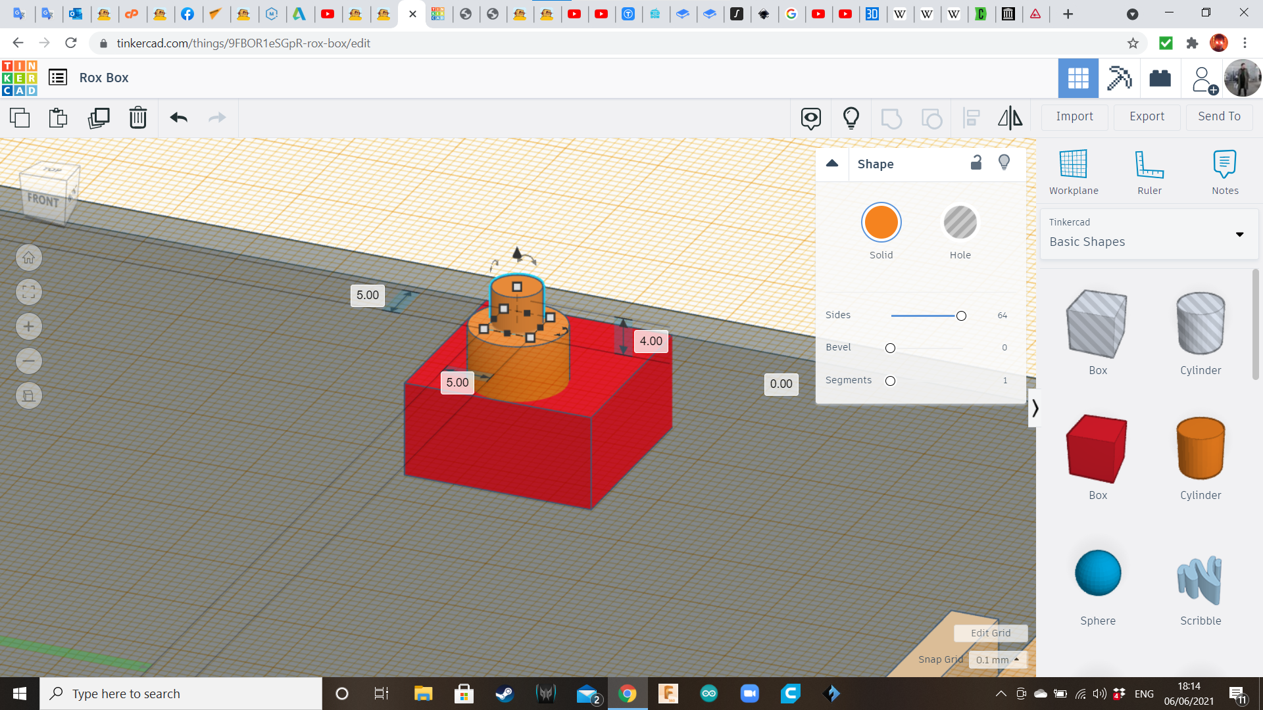Open the annotation Notes tool
The height and width of the screenshot is (710, 1263).
click(x=1225, y=171)
